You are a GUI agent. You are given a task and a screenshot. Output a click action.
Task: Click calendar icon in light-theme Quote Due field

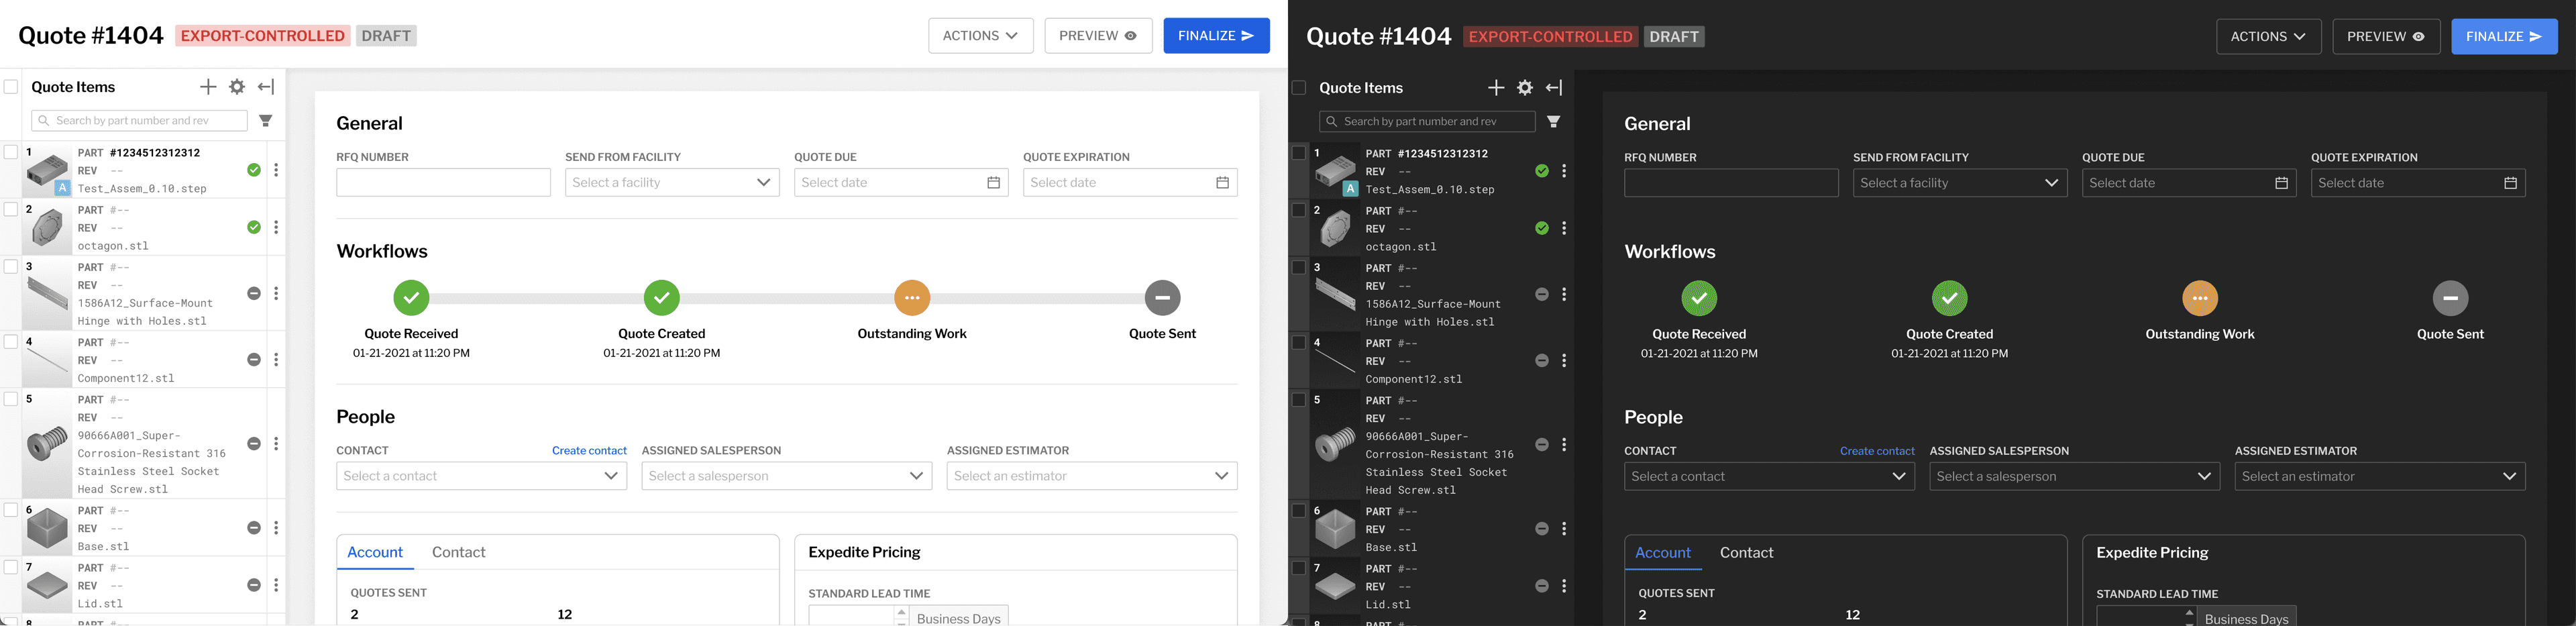pos(993,183)
